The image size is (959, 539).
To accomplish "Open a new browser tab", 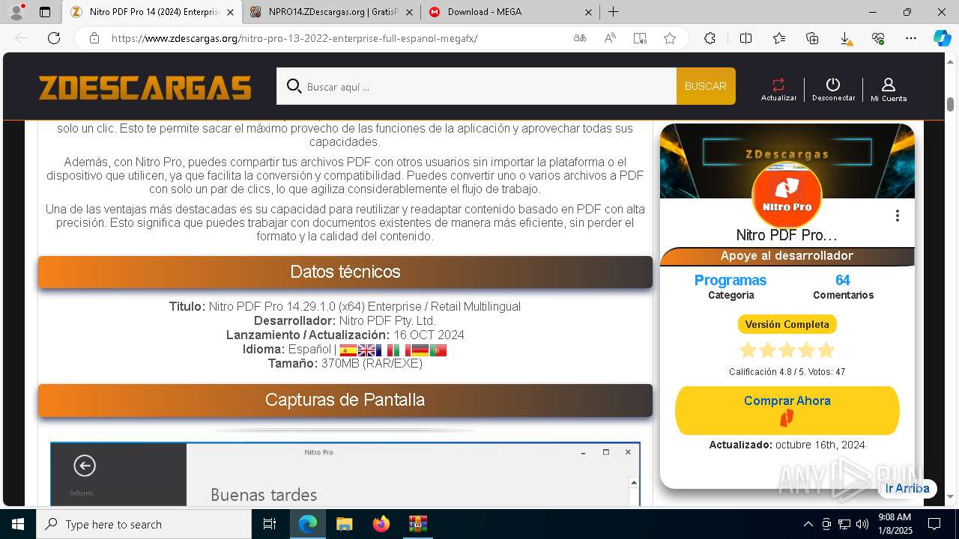I will coord(613,12).
